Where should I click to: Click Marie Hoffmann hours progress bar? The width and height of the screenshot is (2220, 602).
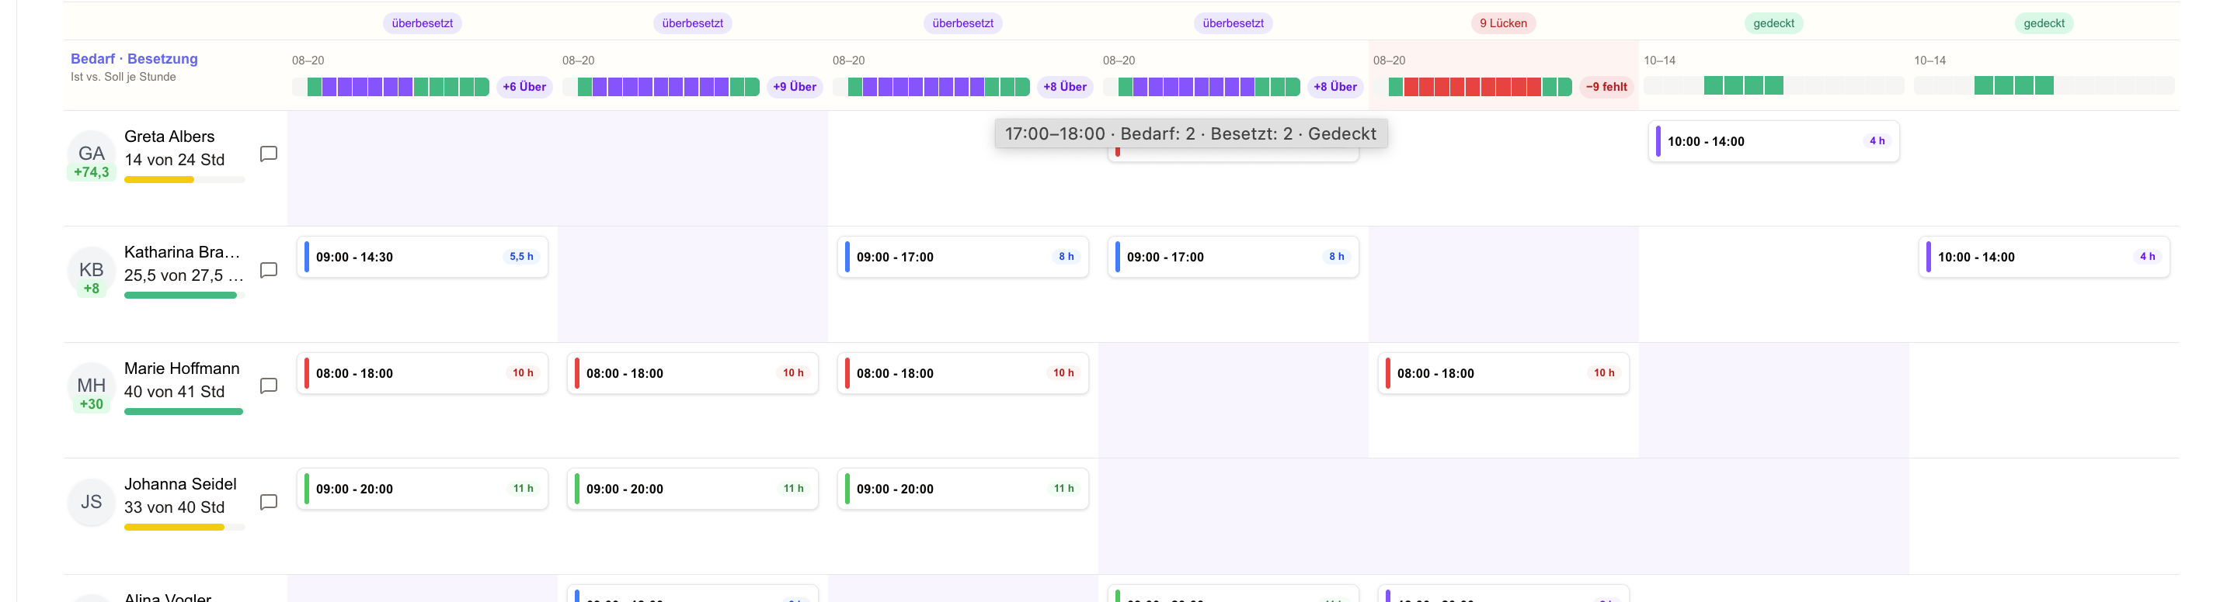point(184,412)
